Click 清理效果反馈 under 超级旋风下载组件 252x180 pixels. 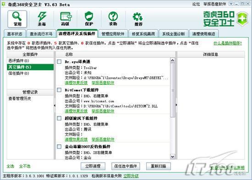click(76, 139)
